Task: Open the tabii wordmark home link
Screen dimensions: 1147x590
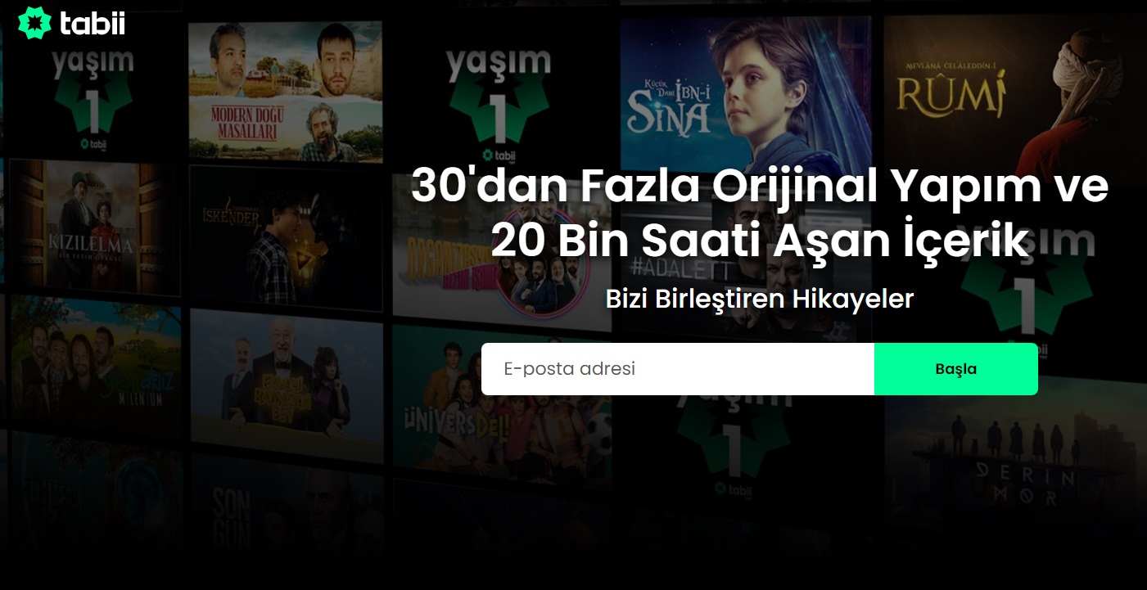Action: click(92, 24)
